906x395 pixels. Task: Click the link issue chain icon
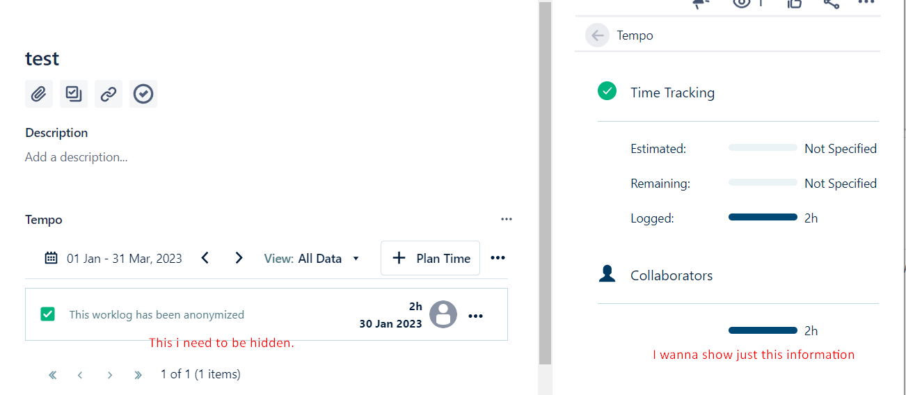[x=109, y=94]
